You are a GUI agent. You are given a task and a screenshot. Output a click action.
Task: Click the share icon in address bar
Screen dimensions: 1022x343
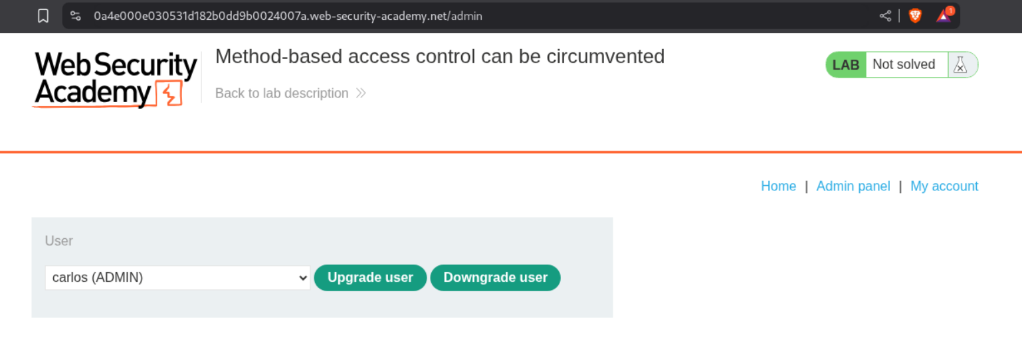[x=885, y=16]
